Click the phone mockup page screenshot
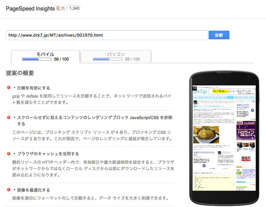Image resolution: width=266 pixels, height=207 pixels. click(x=224, y=138)
